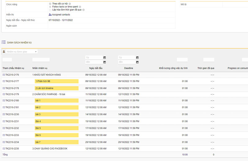Click task icon beside TK2210-2176
This screenshot has height=161, width=248.
(4, 75)
